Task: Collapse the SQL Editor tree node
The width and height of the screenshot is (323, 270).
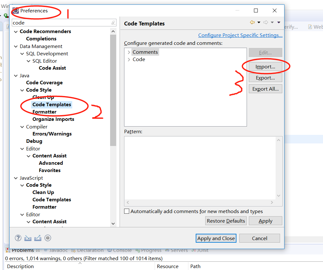Action: point(28,61)
